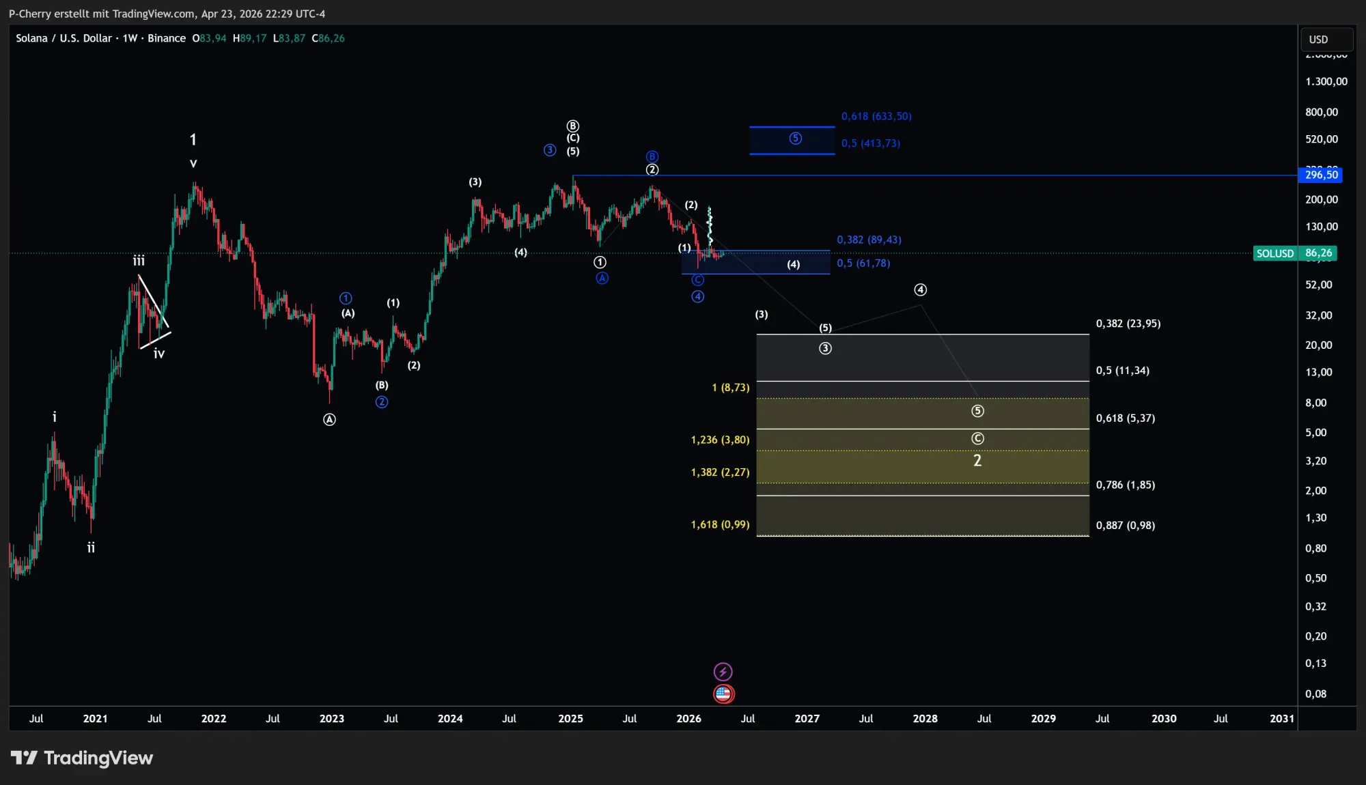Open the US flag economic event marker
The image size is (1366, 785).
[x=723, y=694]
